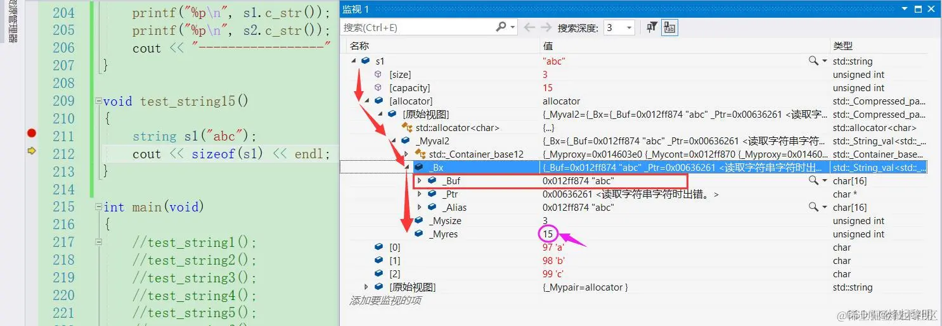This screenshot has width=942, height=326.
Task: Expand the _Ptr node
Action: pos(419,194)
